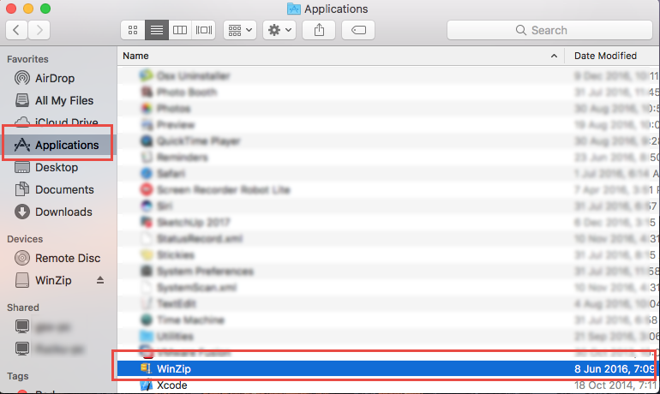Focus the Search field
660x394 pixels.
click(x=549, y=30)
